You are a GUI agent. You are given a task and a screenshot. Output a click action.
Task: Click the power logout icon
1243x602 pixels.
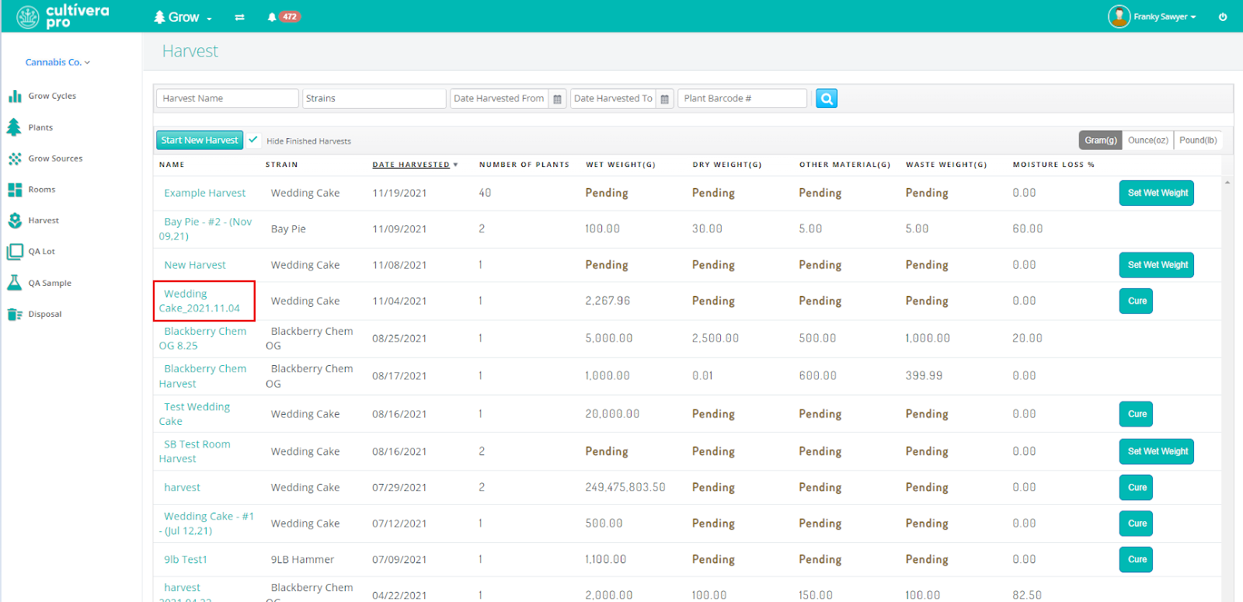click(x=1223, y=16)
